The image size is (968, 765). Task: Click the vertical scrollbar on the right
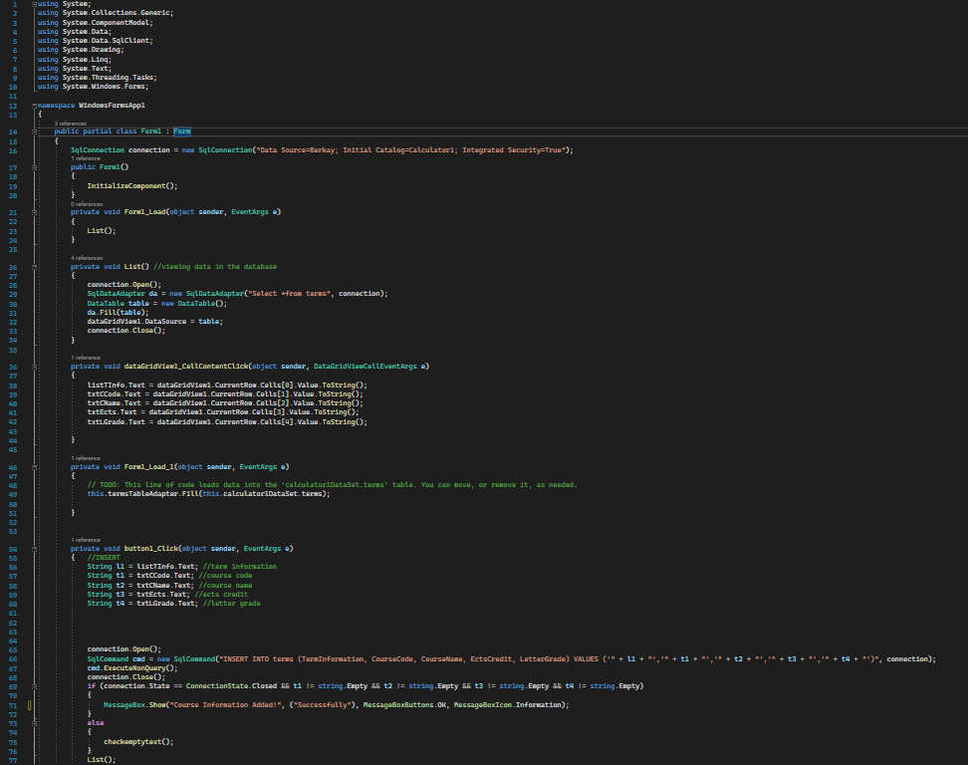click(x=962, y=398)
